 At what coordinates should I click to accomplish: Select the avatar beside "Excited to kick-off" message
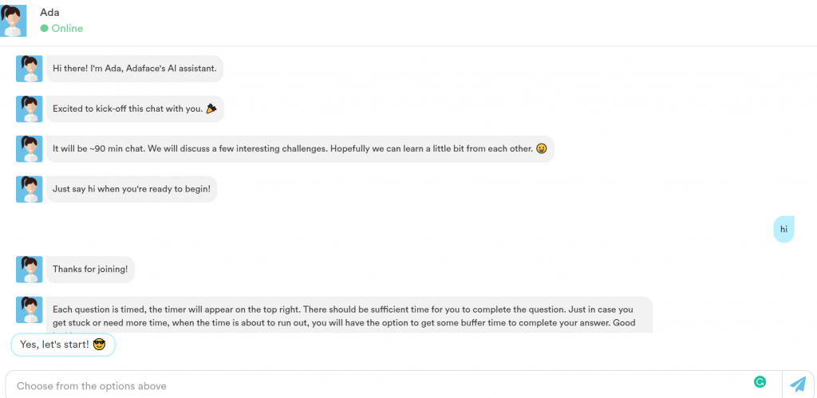[30, 109]
